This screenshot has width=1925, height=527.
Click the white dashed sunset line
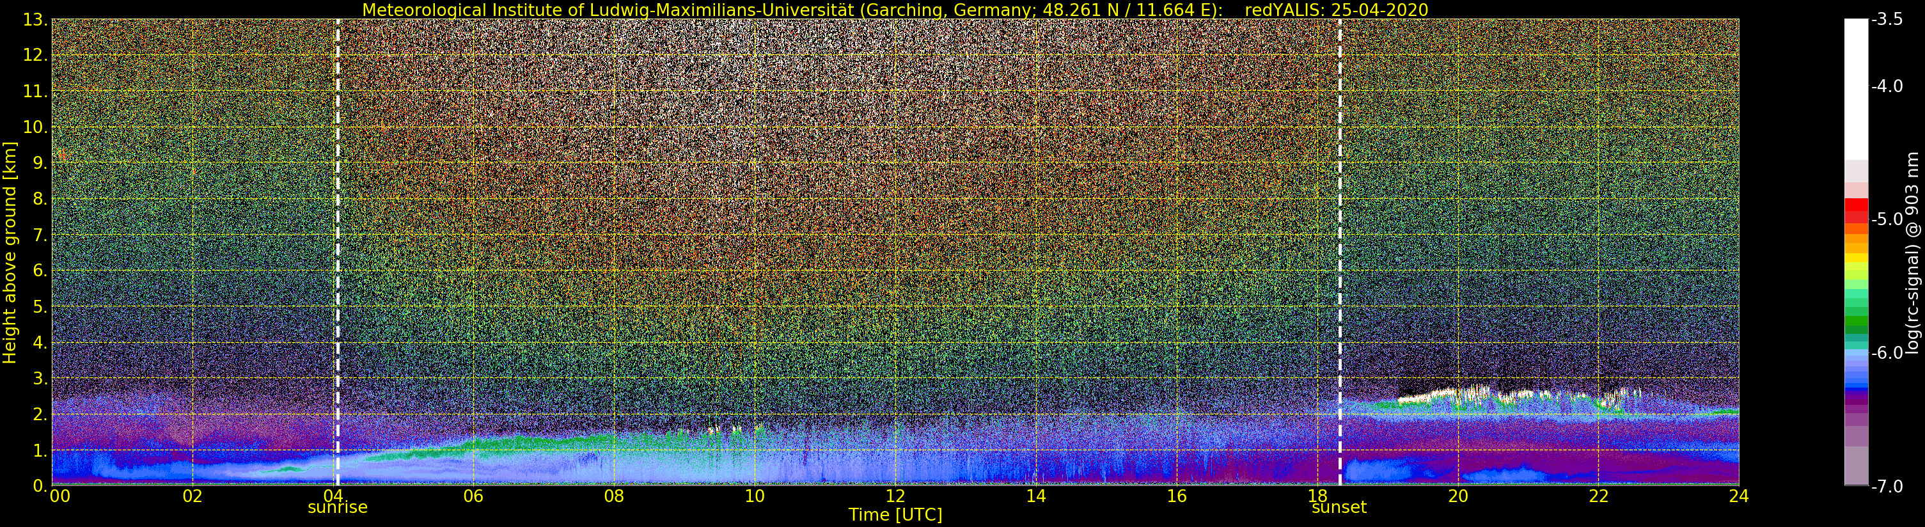click(1340, 252)
